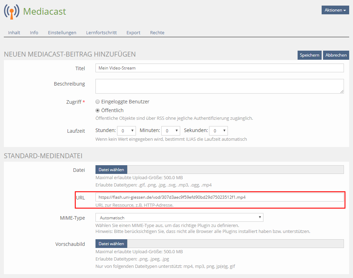The height and width of the screenshot is (278, 353).
Task: Focus the Beschreibung text area
Action: [220, 86]
